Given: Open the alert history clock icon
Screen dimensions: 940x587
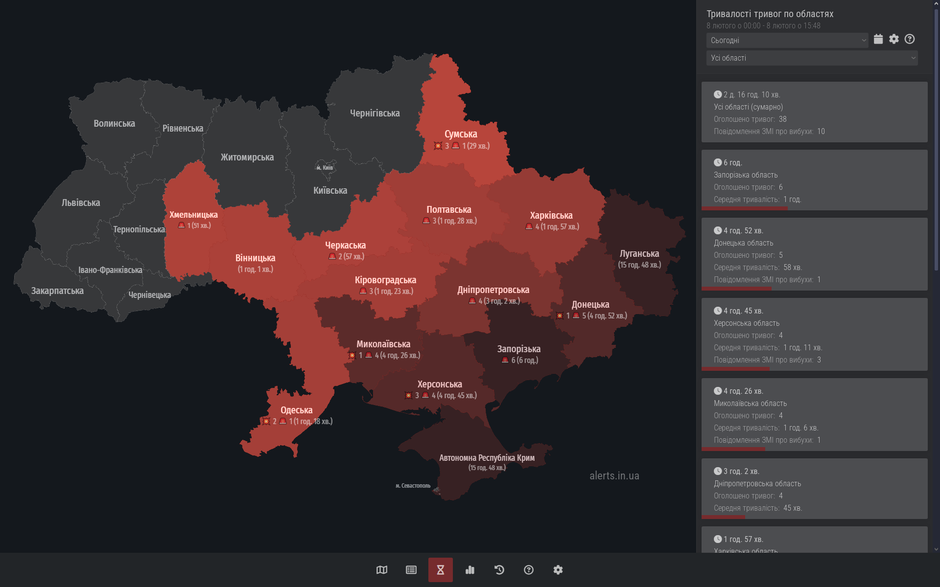Looking at the screenshot, I should point(499,570).
